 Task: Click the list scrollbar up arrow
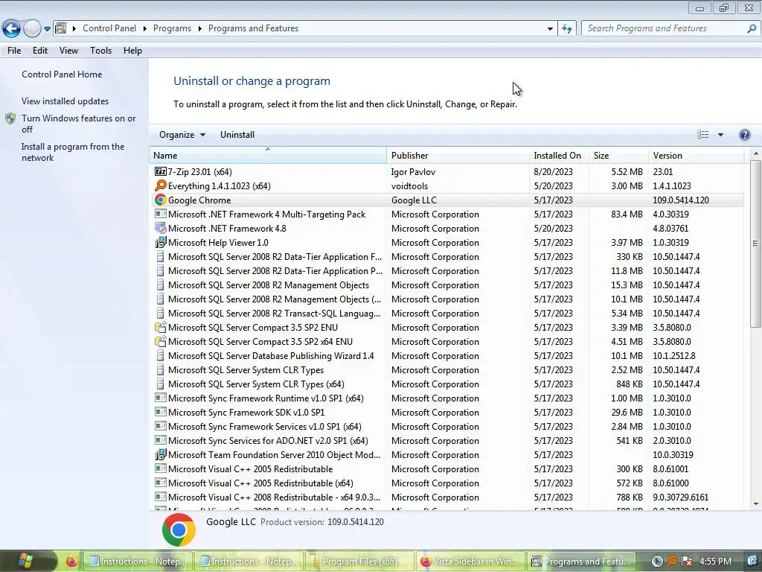click(756, 153)
